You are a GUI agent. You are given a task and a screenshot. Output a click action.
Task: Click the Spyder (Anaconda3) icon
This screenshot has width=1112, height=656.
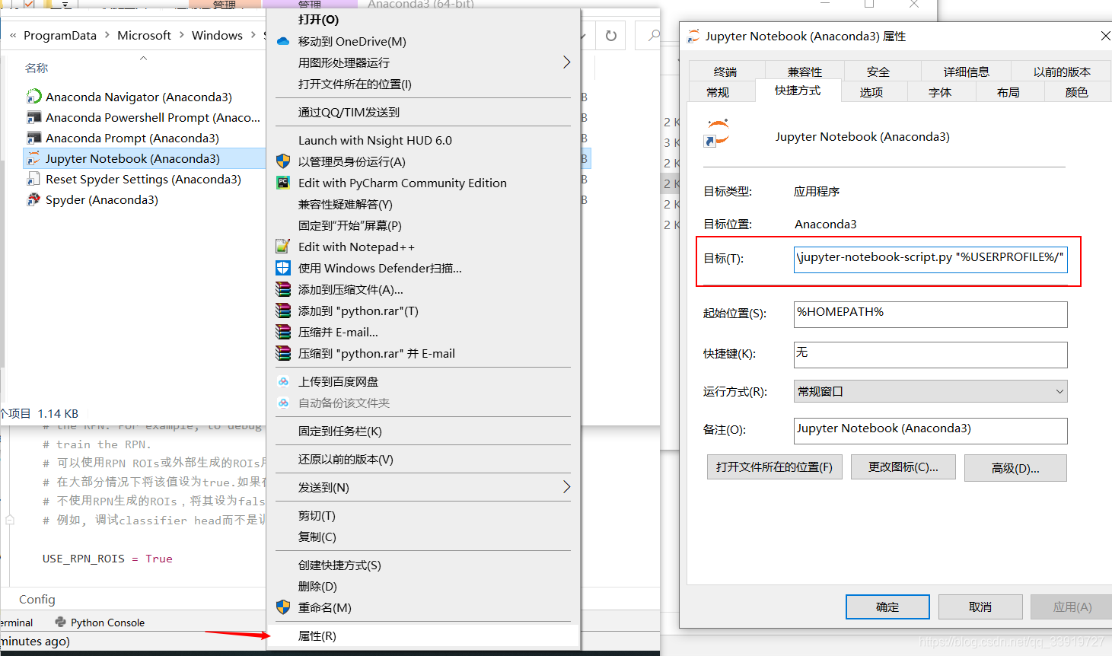point(33,199)
